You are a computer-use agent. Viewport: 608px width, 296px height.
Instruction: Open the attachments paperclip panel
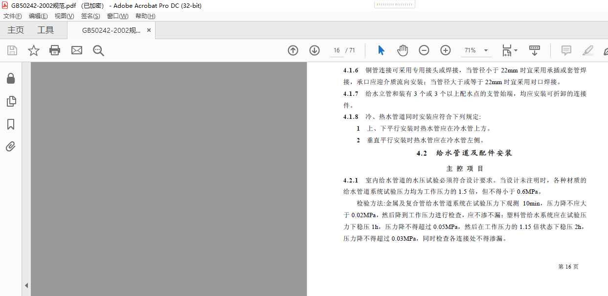point(11,147)
